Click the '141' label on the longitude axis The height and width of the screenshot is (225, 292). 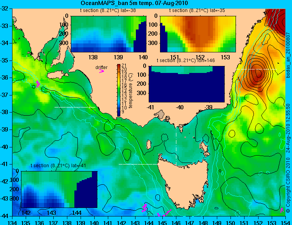[107, 222]
